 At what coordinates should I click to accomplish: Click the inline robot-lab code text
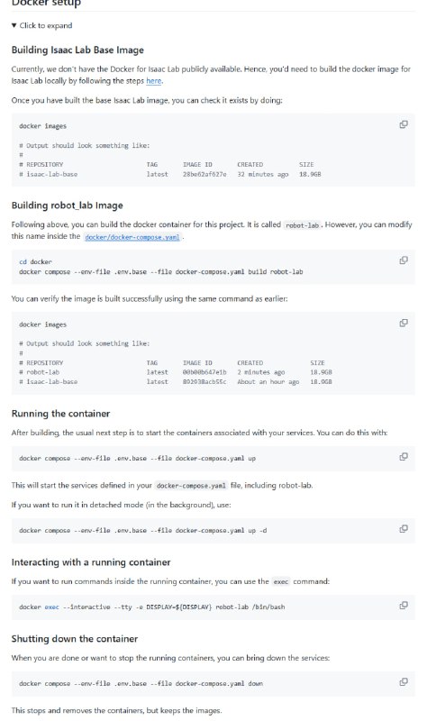tap(302, 225)
